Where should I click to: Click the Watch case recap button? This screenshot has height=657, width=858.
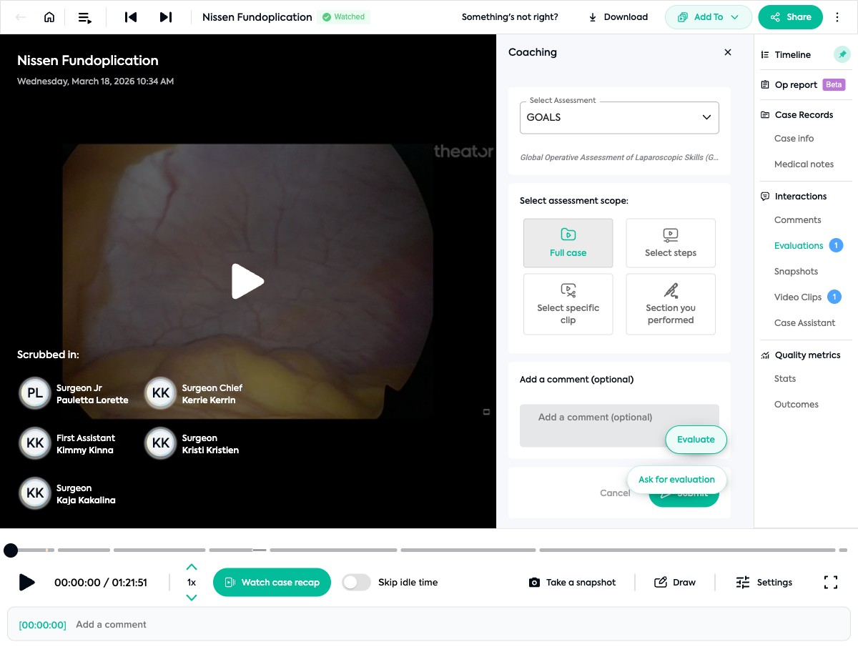272,582
